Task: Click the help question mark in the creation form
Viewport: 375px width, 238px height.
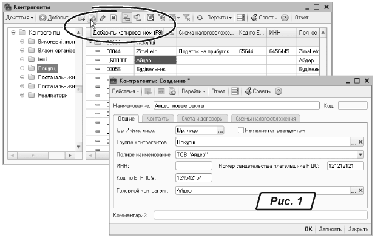Action: (x=278, y=91)
